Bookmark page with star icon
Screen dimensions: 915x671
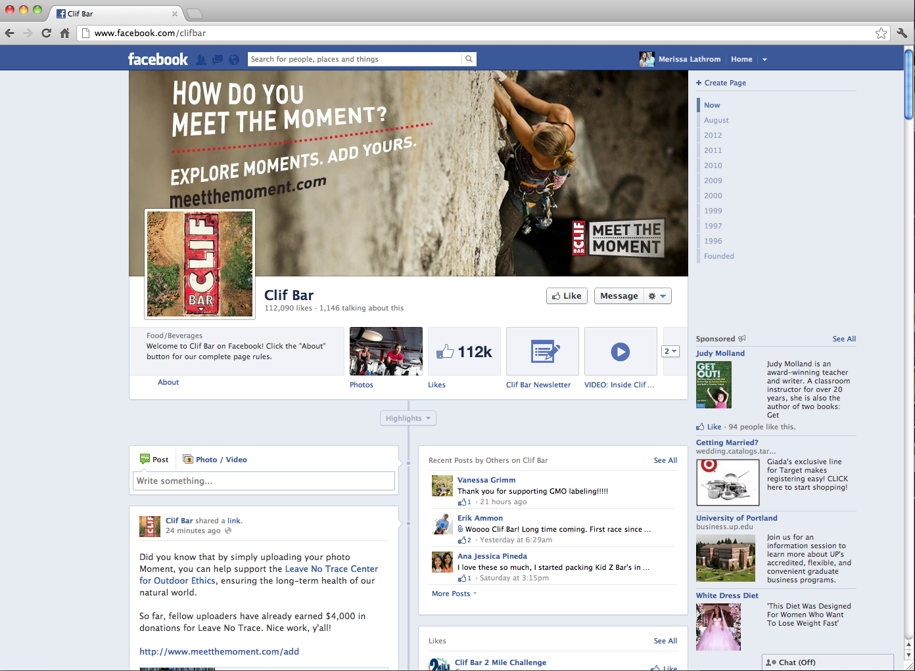tap(881, 33)
